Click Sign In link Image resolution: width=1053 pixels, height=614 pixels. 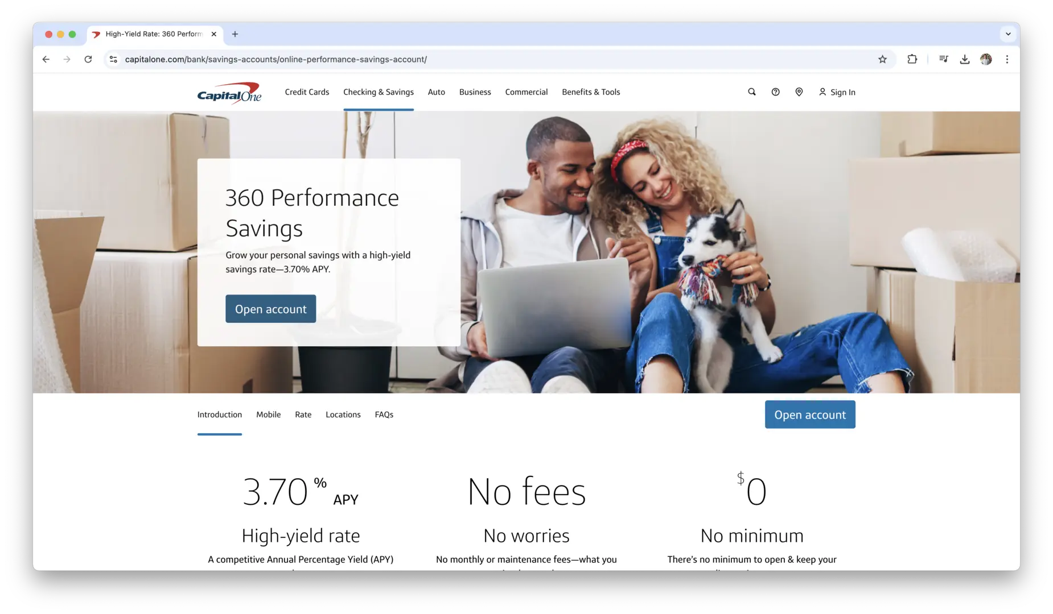[837, 92]
